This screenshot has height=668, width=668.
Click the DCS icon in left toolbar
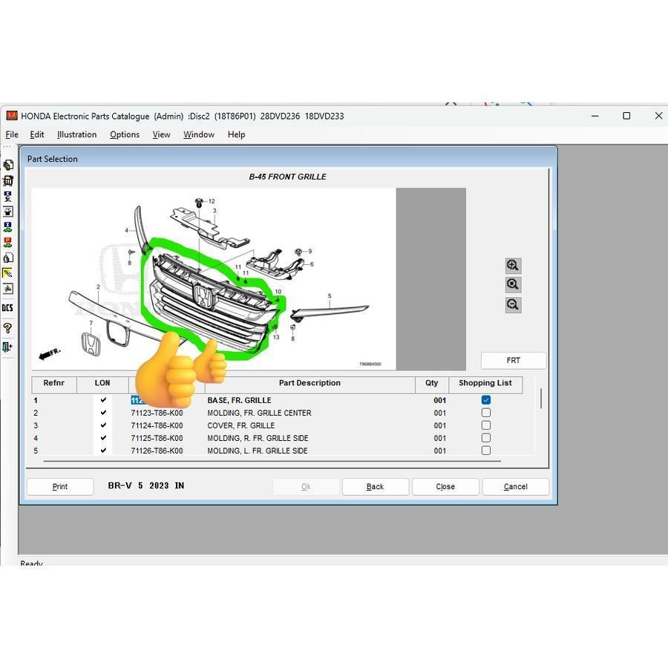click(x=7, y=308)
